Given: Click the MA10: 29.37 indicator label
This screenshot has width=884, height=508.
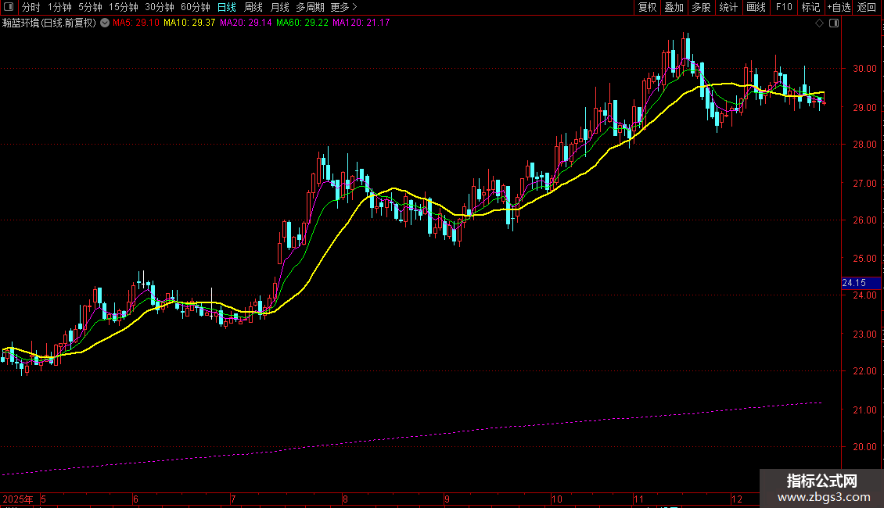Looking at the screenshot, I should click(189, 23).
